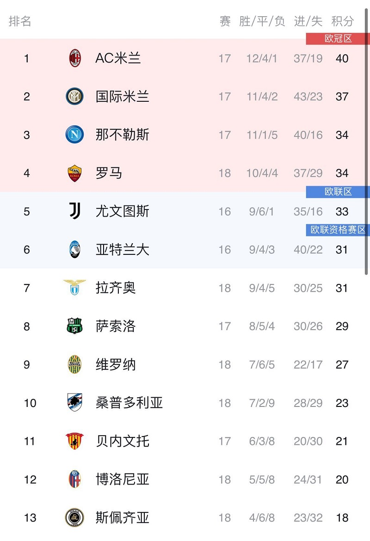Select the 积分 column header

click(x=342, y=21)
